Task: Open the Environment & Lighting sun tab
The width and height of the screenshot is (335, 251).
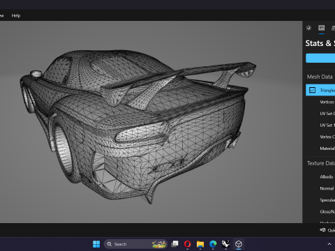Action: click(308, 28)
